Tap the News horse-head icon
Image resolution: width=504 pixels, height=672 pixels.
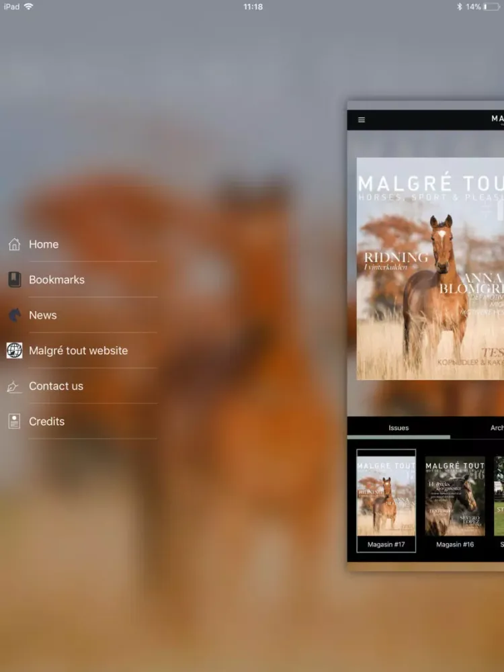point(14,315)
